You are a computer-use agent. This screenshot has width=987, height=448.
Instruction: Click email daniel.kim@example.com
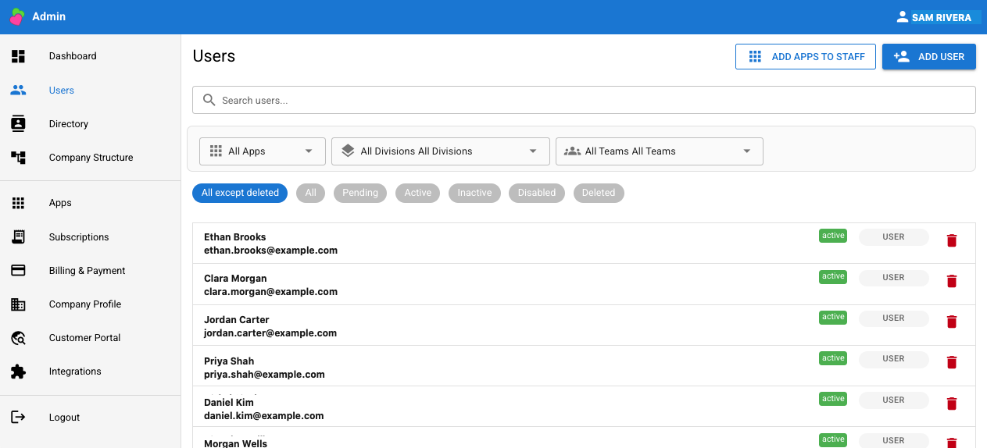pos(264,416)
